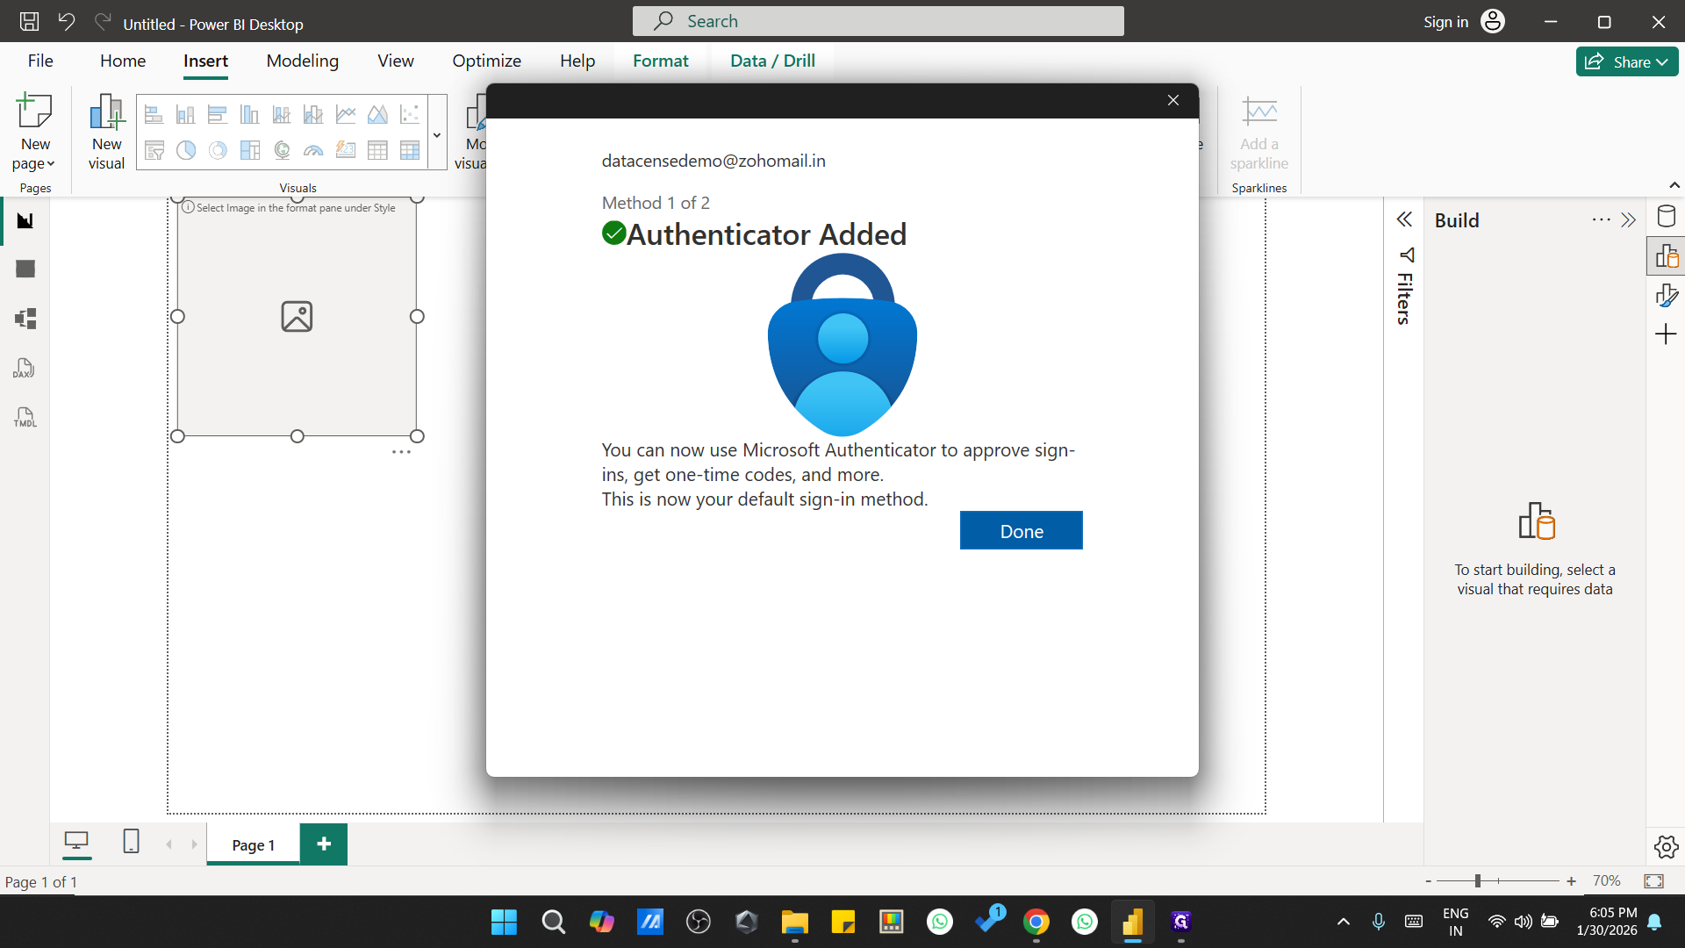This screenshot has height=948, width=1685.
Task: Select the pie chart visual
Action: pyautogui.click(x=185, y=150)
